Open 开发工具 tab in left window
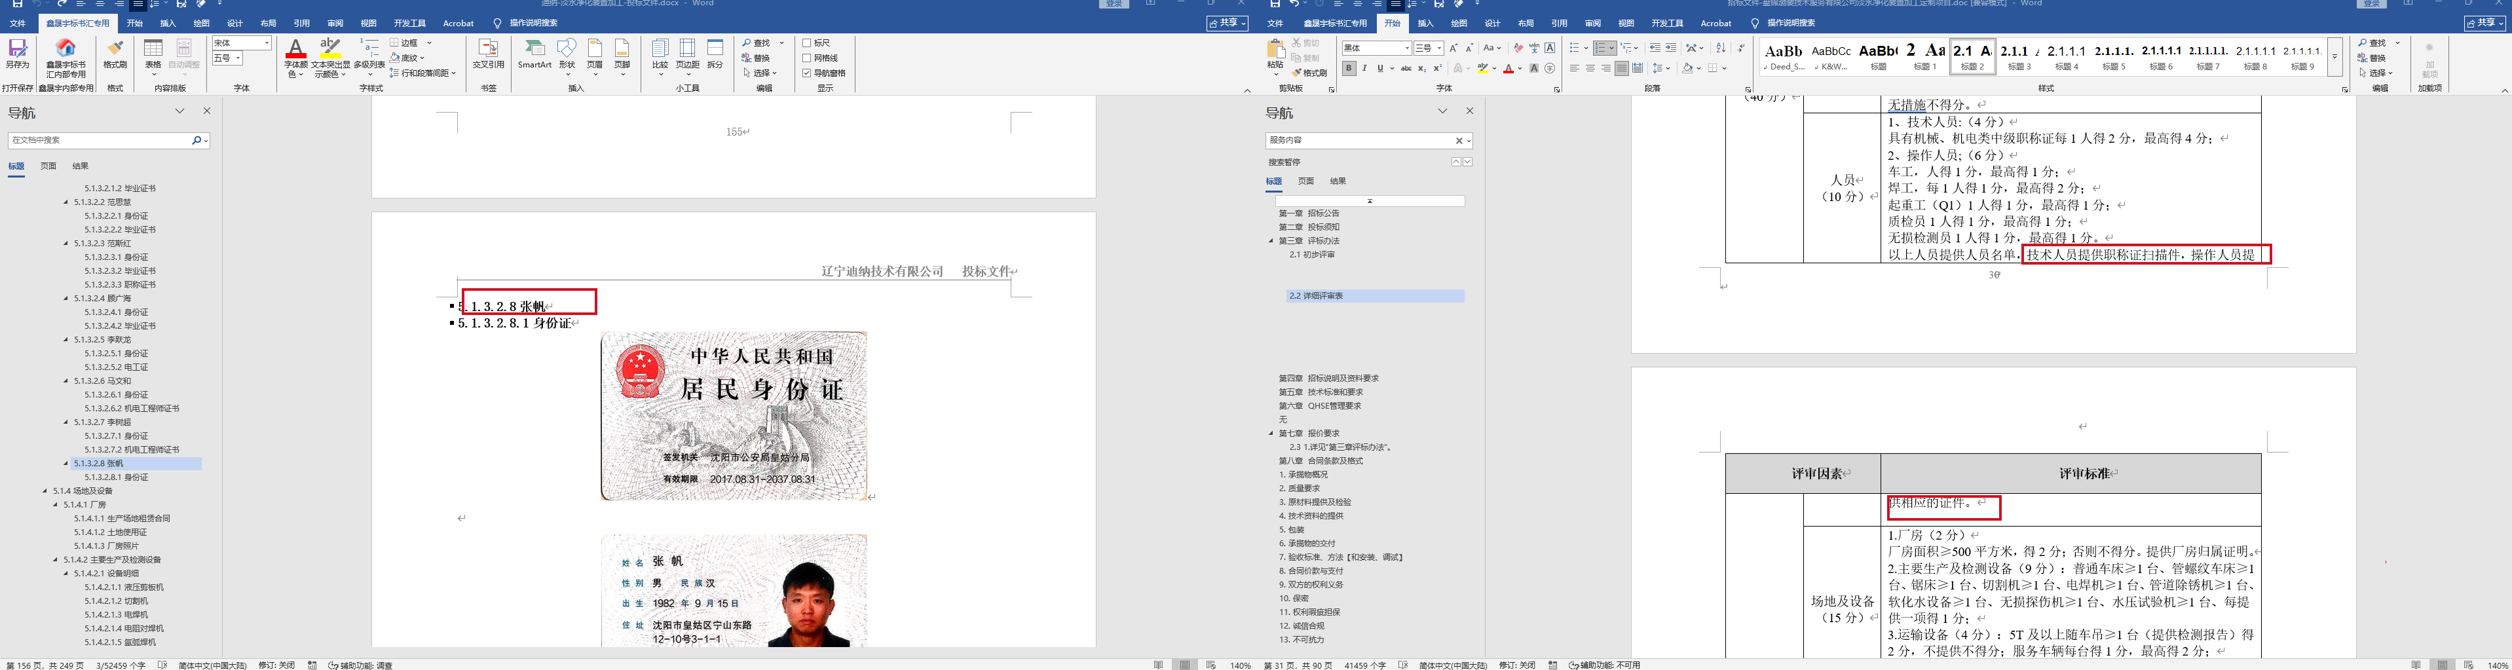 coord(409,24)
